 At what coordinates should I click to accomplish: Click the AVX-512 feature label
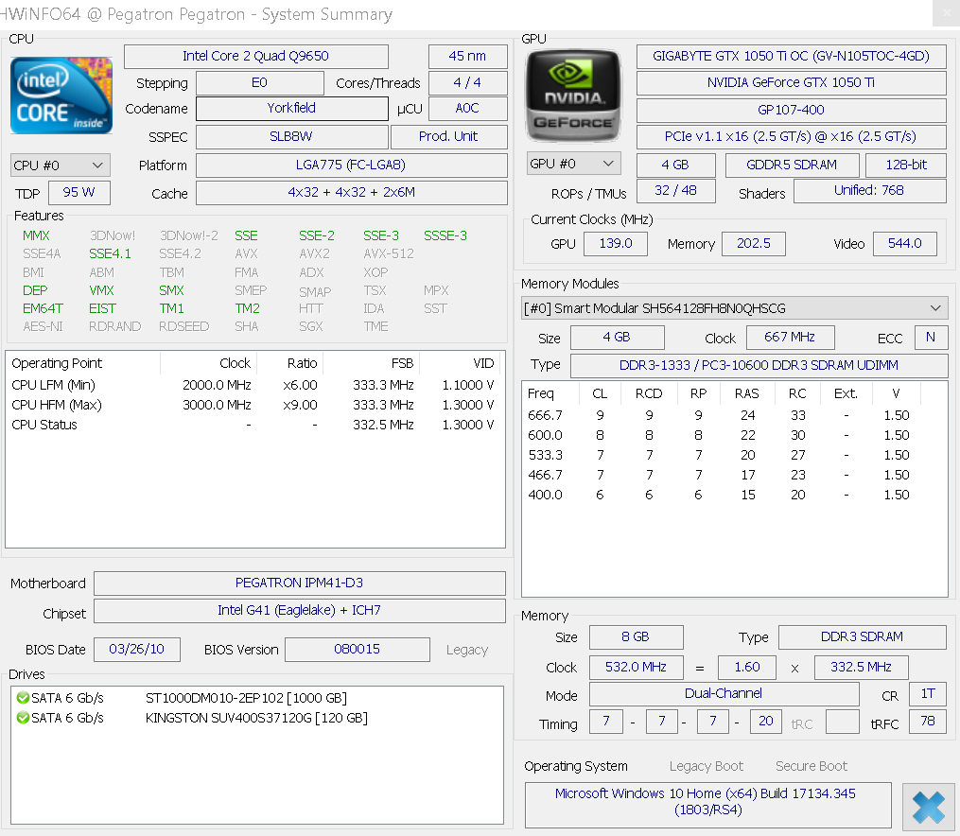tap(388, 254)
